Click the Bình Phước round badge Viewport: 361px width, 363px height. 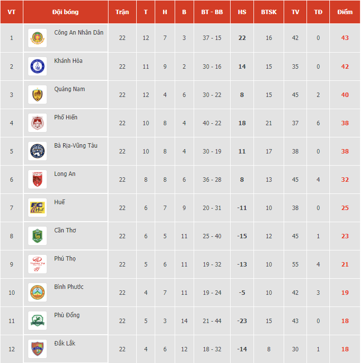pos(37,292)
